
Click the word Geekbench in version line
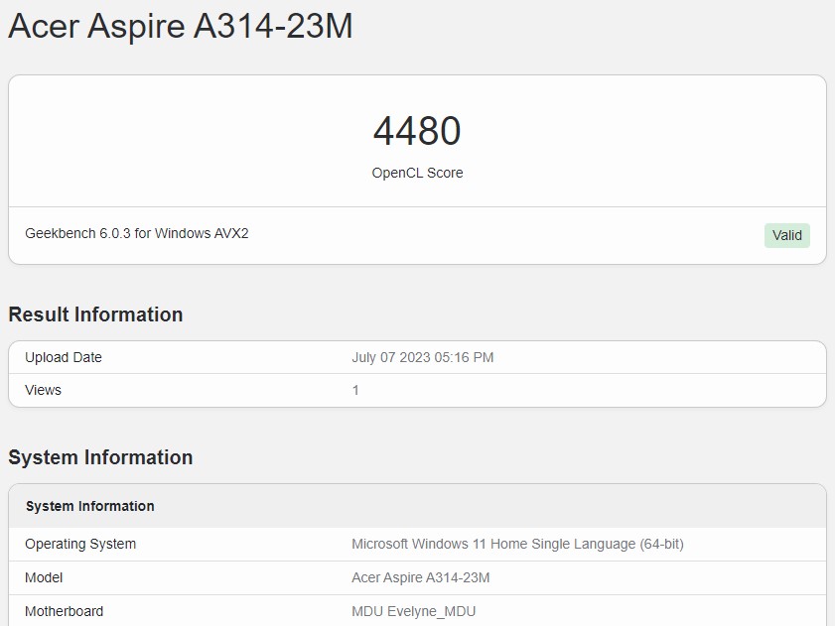coord(61,233)
